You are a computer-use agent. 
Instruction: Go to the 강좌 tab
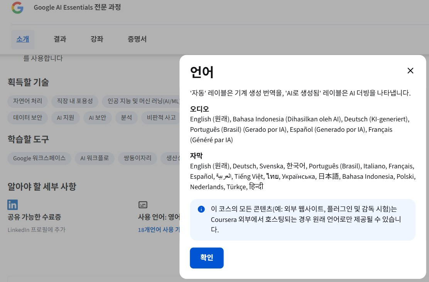(x=97, y=39)
